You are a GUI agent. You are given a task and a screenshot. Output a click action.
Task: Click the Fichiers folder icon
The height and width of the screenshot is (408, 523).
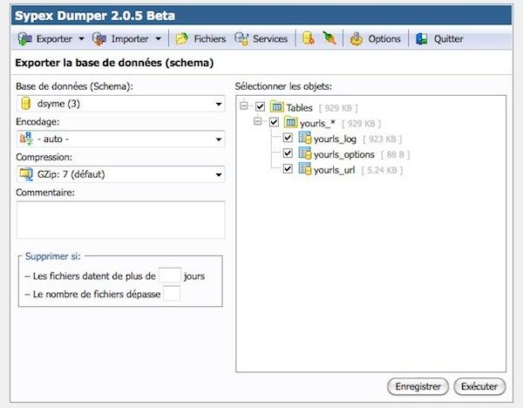(182, 39)
